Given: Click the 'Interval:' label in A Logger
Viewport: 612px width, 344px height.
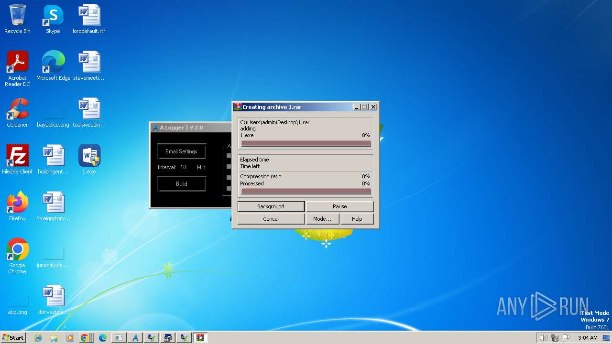Looking at the screenshot, I should pos(167,167).
